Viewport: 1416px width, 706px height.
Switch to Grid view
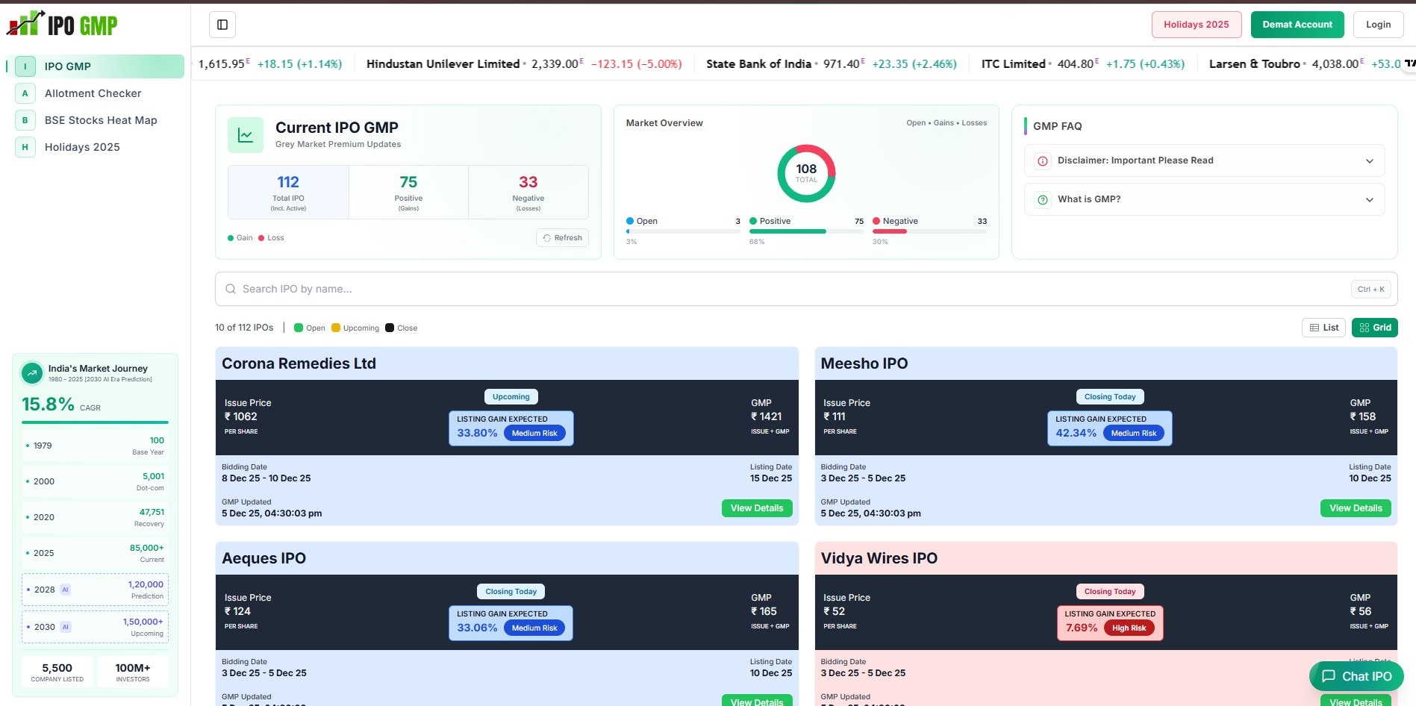pos(1373,327)
